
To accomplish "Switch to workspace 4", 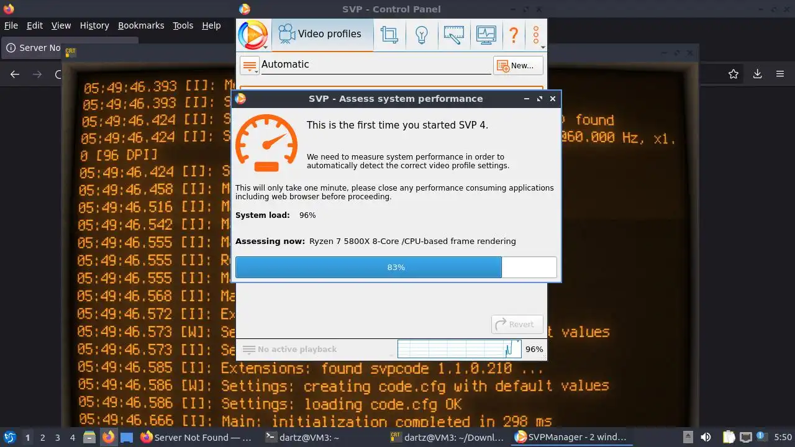I will tap(72, 437).
